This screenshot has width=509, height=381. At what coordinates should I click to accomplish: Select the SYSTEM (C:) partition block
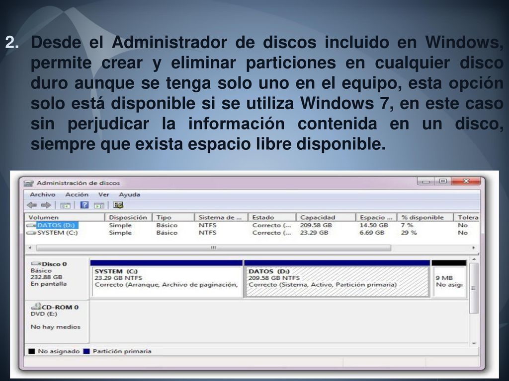tap(167, 279)
